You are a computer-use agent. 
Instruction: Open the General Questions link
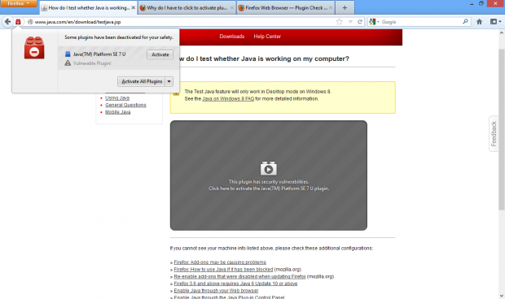125,105
